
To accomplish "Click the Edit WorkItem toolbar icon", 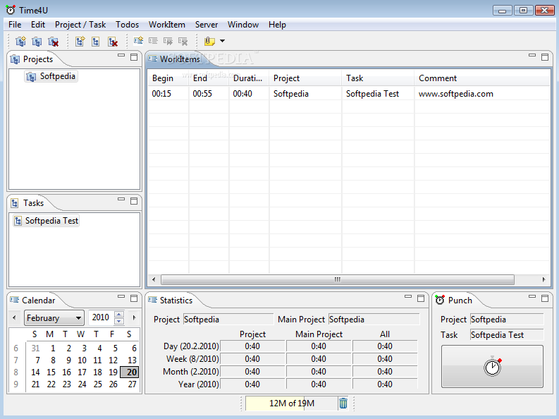I will coord(153,41).
